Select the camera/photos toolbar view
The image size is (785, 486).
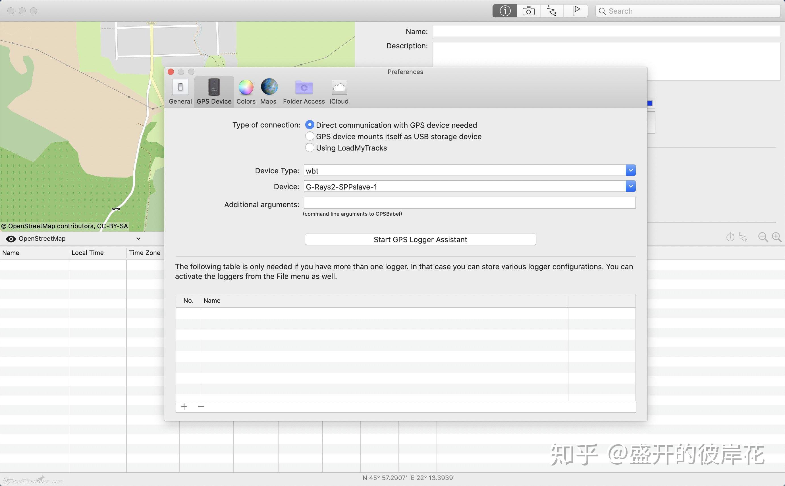(528, 11)
